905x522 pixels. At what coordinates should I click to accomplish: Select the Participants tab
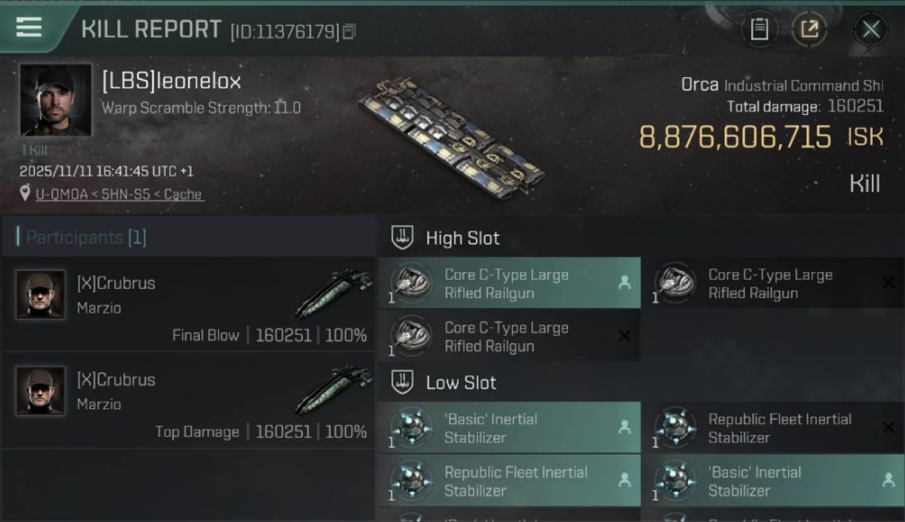(x=86, y=237)
